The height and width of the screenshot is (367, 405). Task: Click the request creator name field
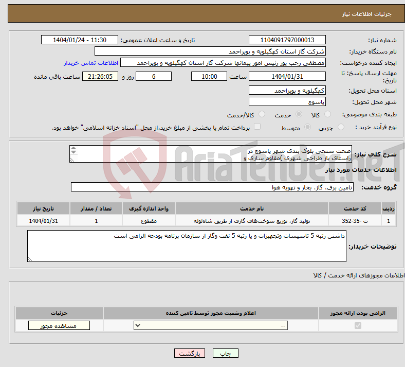pyautogui.click(x=223, y=63)
